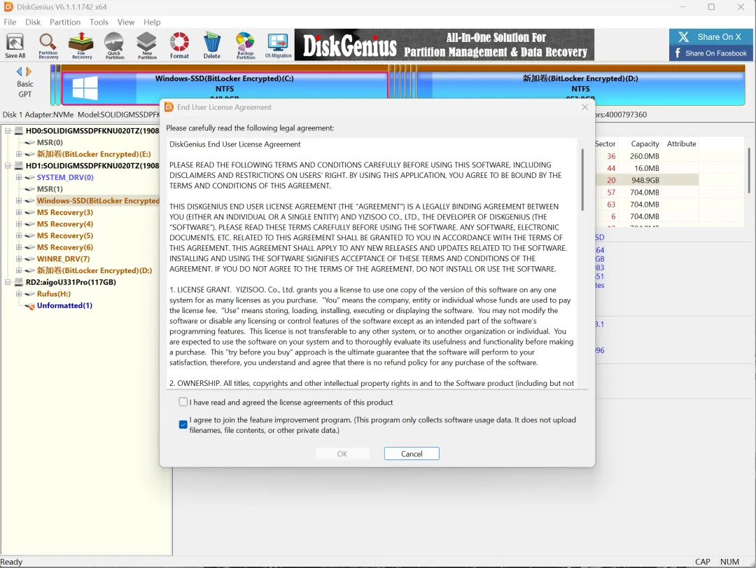Click the HD0 disk drive icon

tap(19, 131)
